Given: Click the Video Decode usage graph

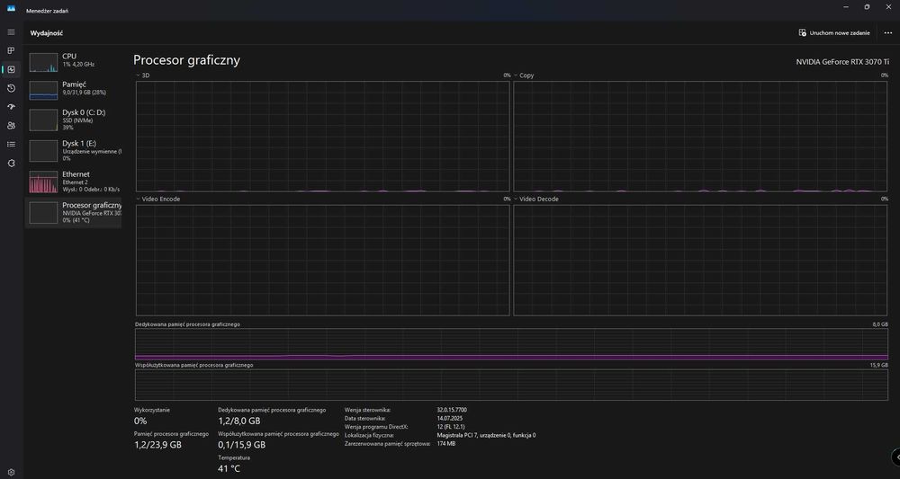Looking at the screenshot, I should coord(701,260).
